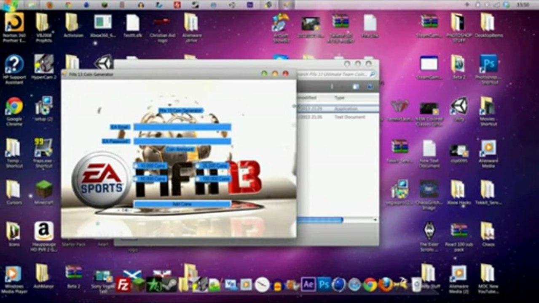
Task: Launch FileZilla from the dock
Action: [x=123, y=284]
